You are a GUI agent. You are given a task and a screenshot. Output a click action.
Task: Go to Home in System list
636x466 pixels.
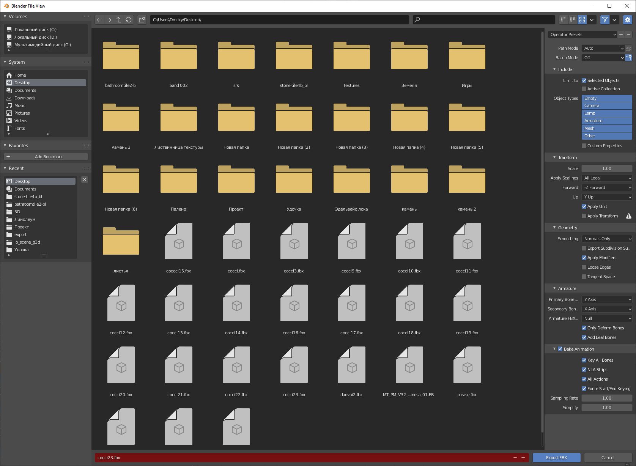point(46,75)
